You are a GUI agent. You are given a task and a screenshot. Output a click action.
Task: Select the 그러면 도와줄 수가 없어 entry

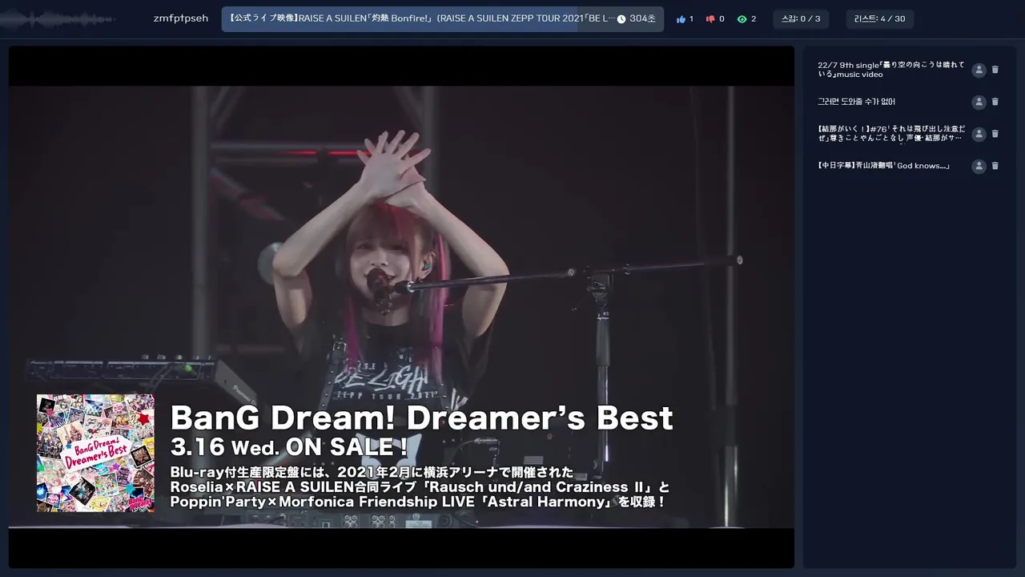click(856, 102)
